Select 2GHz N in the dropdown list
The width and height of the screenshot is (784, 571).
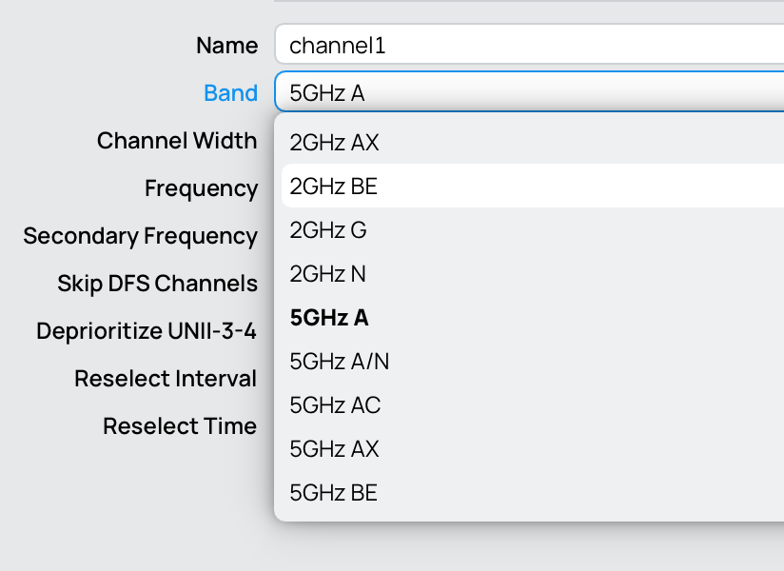pyautogui.click(x=328, y=274)
